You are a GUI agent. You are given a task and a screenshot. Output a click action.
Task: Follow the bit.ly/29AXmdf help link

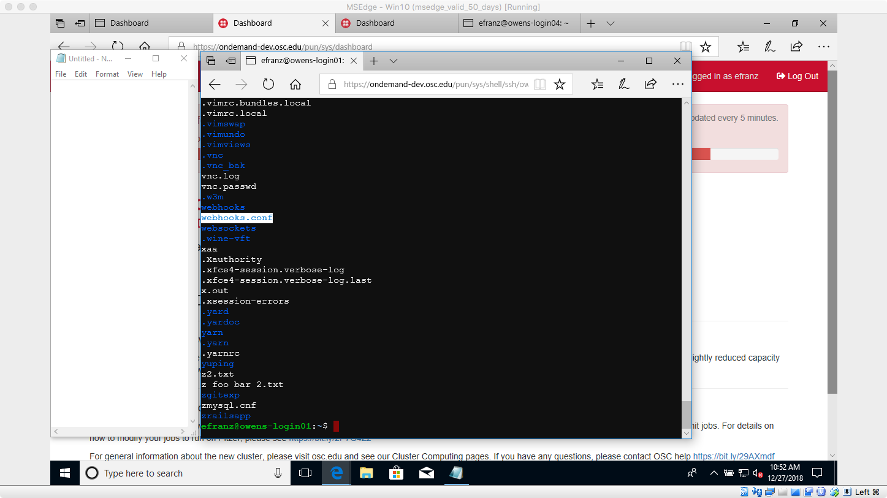pyautogui.click(x=733, y=456)
